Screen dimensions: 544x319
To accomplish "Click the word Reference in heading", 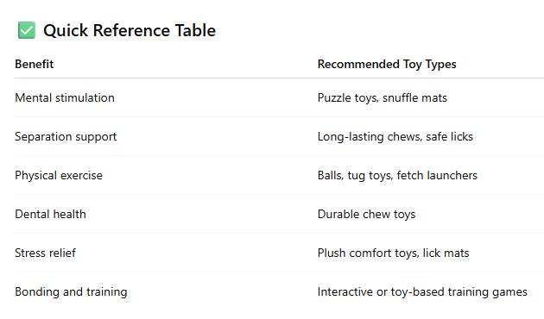I will [131, 30].
